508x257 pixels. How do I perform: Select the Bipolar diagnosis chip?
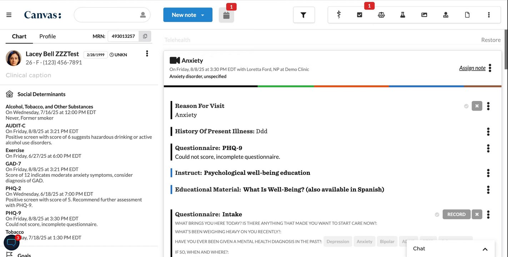[x=387, y=241]
